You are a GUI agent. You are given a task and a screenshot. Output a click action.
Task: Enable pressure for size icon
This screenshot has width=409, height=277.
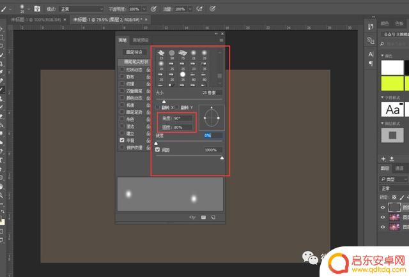(x=213, y=9)
